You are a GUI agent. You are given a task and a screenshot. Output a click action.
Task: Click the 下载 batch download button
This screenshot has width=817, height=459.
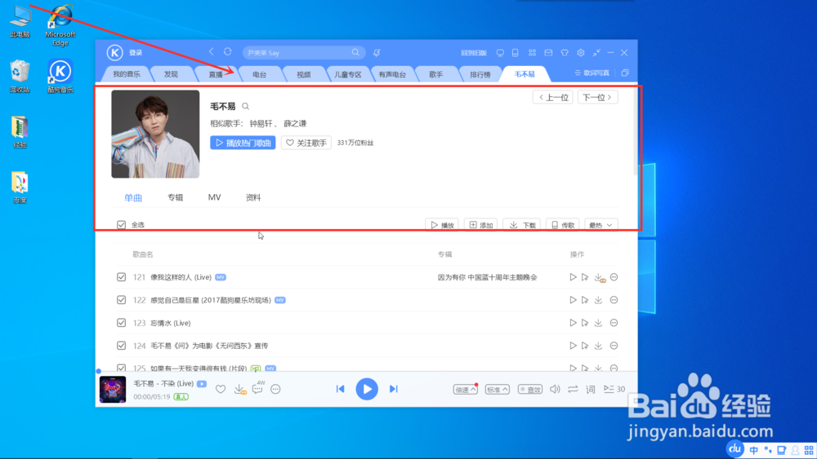tap(522, 224)
